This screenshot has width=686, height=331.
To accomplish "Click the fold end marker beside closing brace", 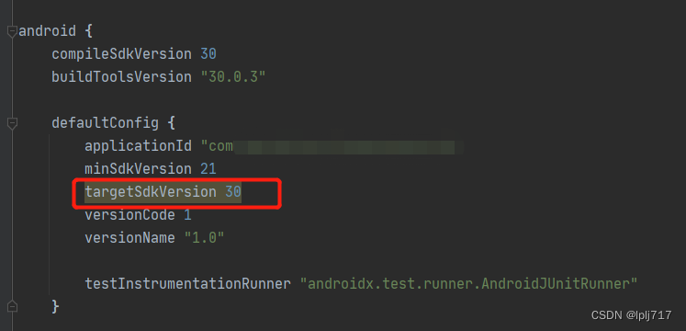I will pos(12,306).
